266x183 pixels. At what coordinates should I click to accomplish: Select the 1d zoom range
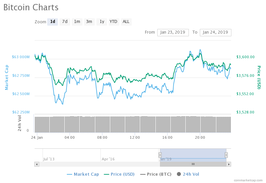(53, 22)
